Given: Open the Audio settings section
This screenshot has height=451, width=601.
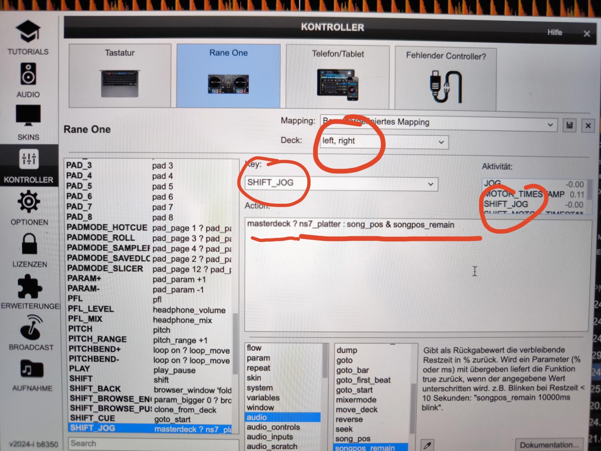Looking at the screenshot, I should (28, 80).
